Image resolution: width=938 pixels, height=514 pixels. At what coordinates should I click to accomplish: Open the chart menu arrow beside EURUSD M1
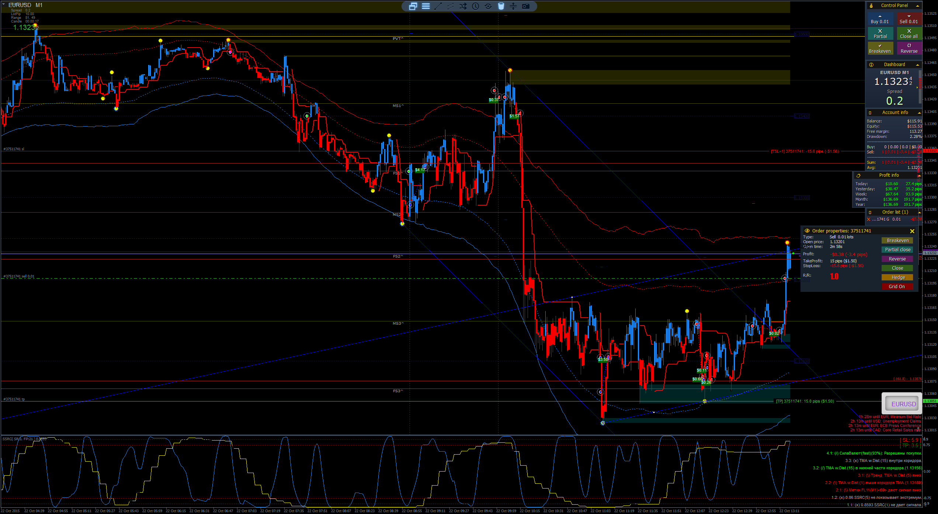3,4
